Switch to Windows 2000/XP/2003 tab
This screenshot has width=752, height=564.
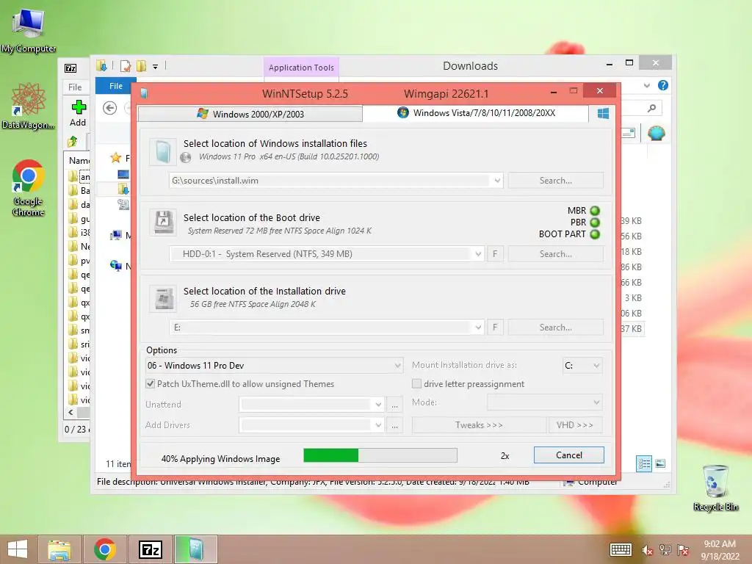click(250, 114)
